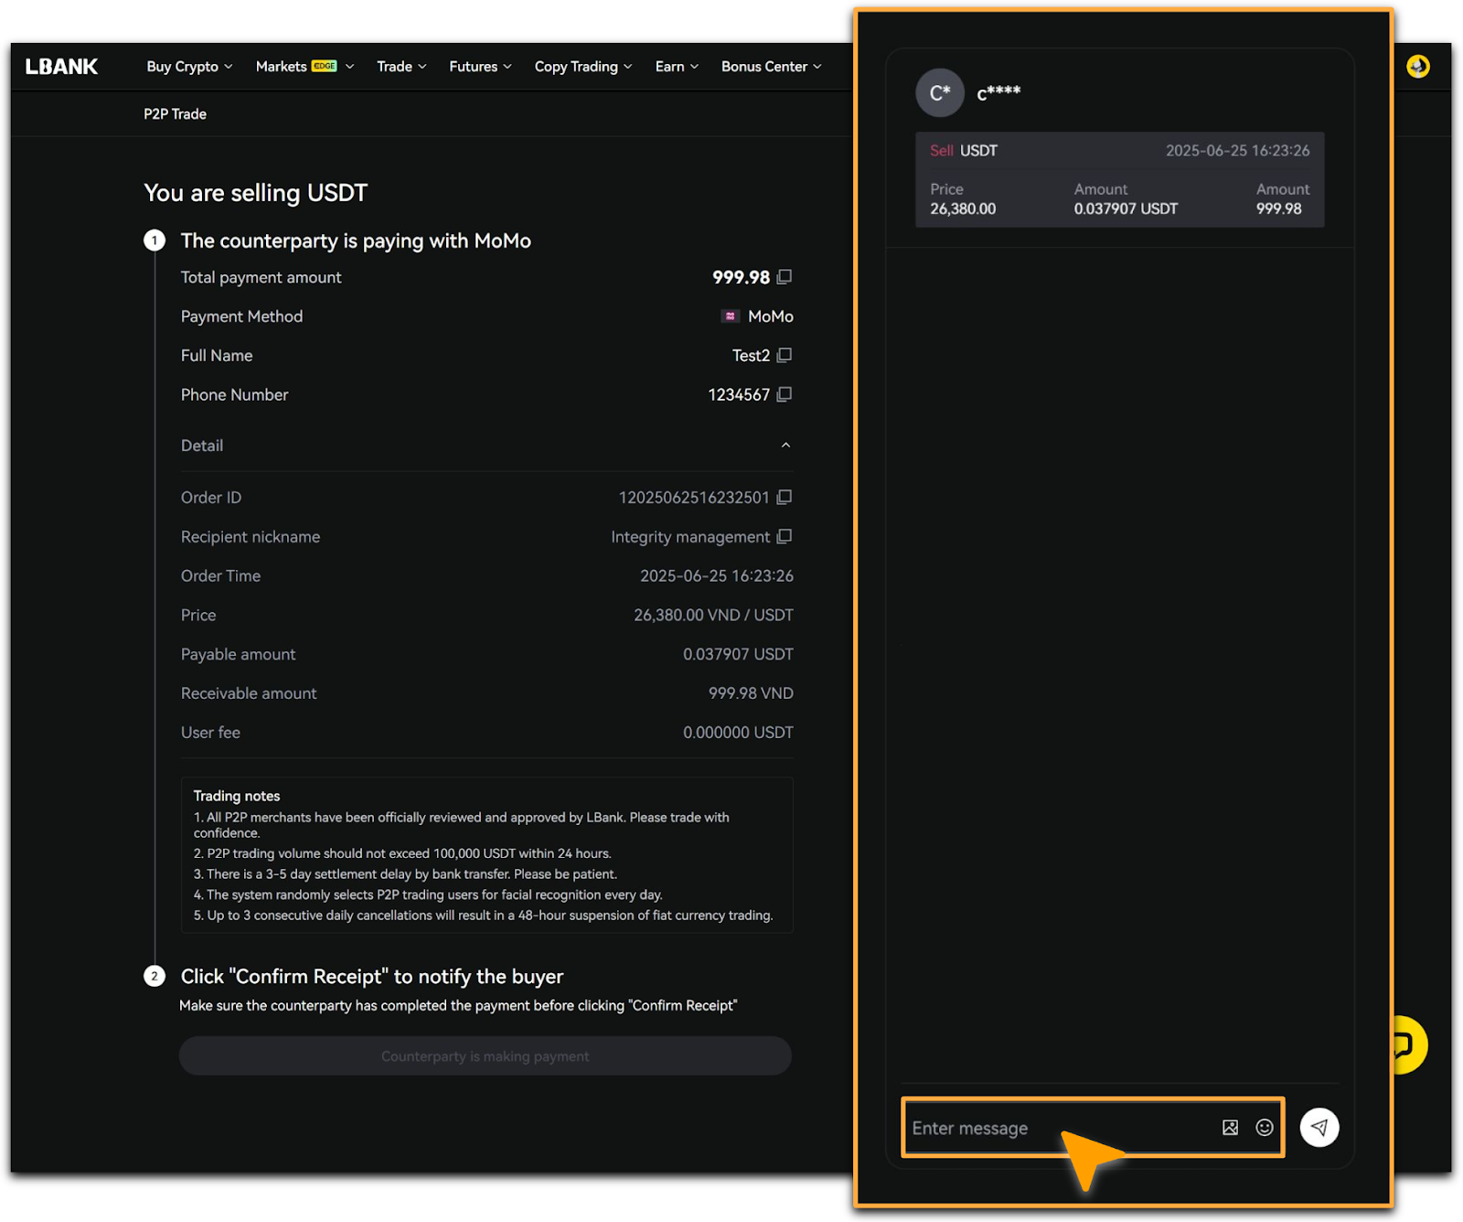Open the emoji picker in chat
Viewport: 1463px width, 1222px height.
(1264, 1128)
